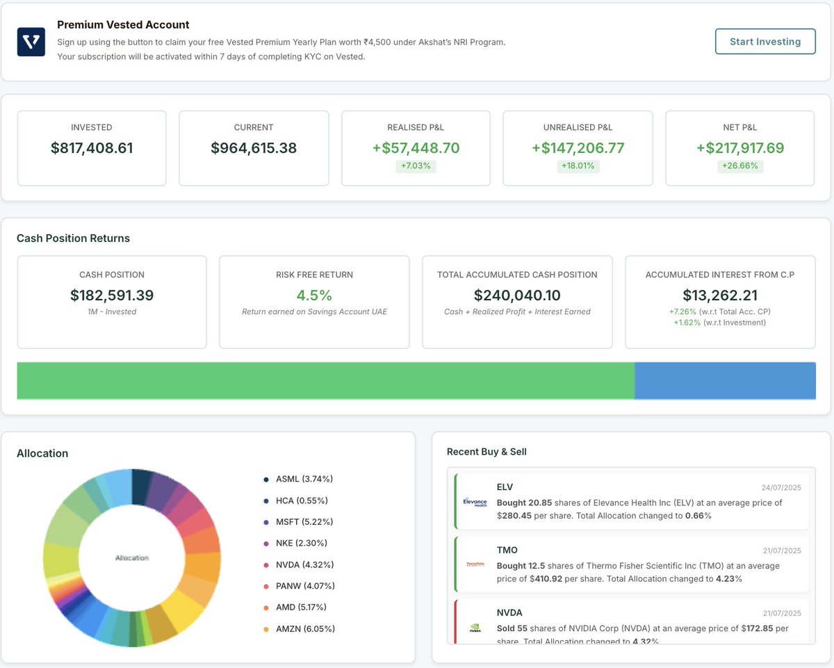The image size is (834, 668).
Task: Click Accumulated Interest value $13,262.21
Action: pyautogui.click(x=720, y=295)
